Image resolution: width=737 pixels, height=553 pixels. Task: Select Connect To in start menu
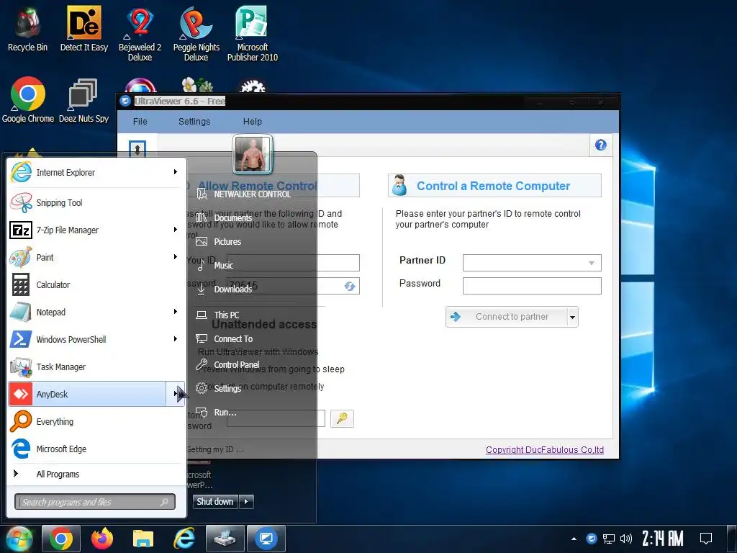pos(233,338)
